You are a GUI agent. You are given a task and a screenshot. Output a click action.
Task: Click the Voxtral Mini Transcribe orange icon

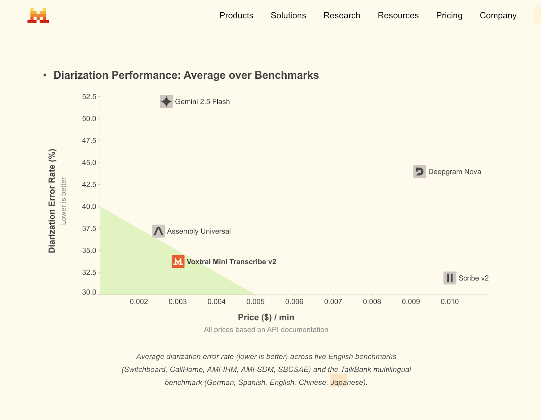[178, 262]
